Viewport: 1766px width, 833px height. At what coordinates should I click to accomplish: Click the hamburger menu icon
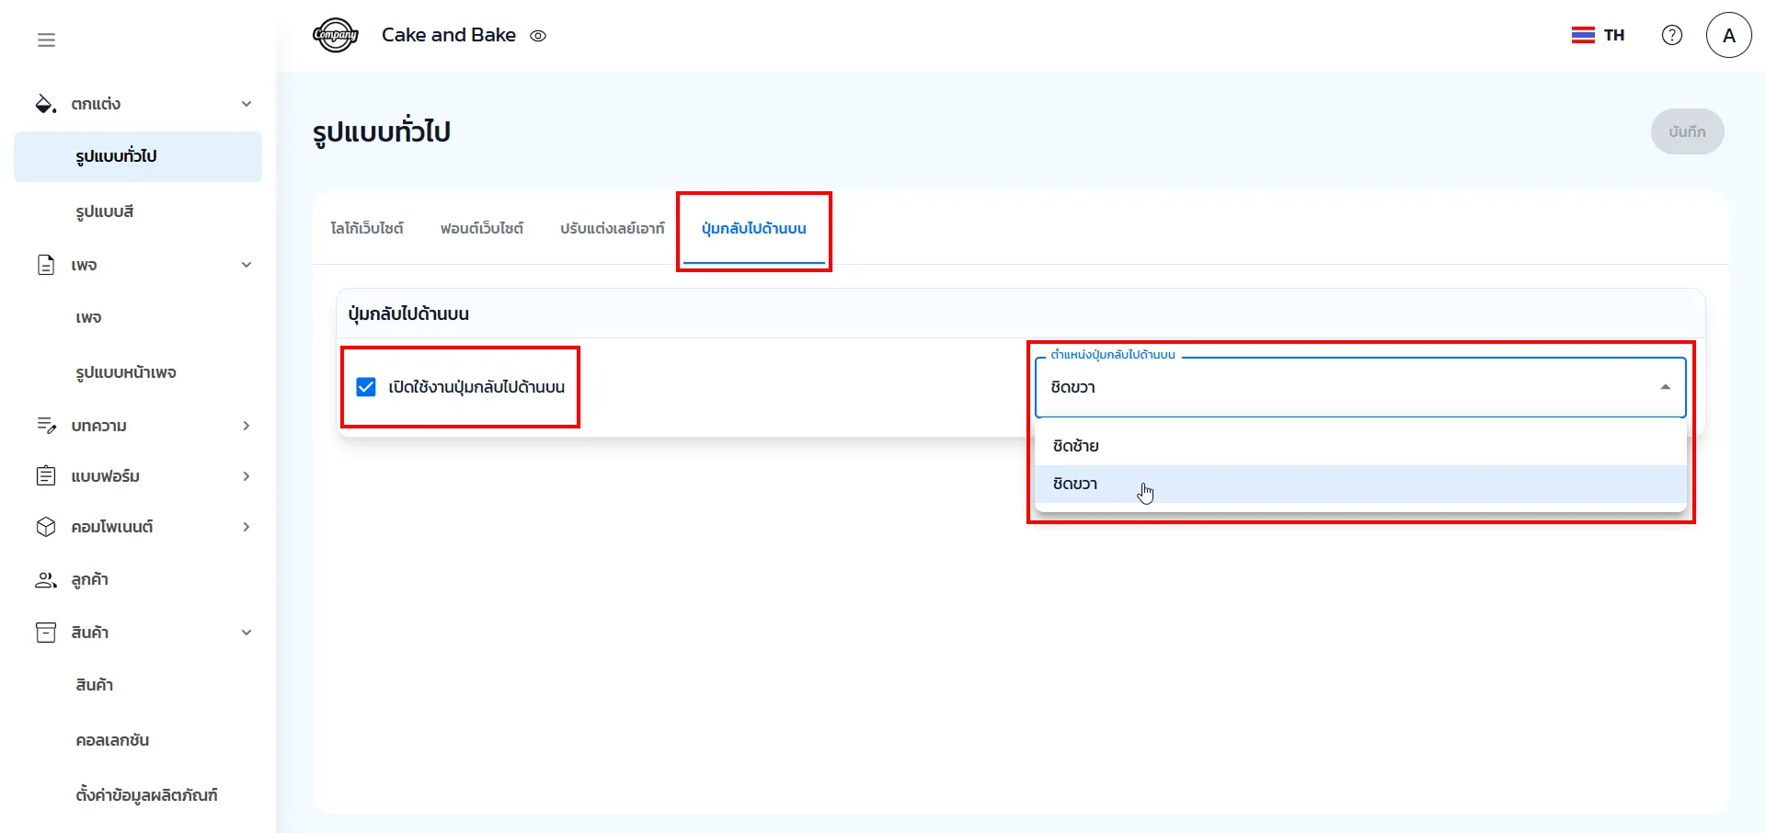click(x=46, y=40)
